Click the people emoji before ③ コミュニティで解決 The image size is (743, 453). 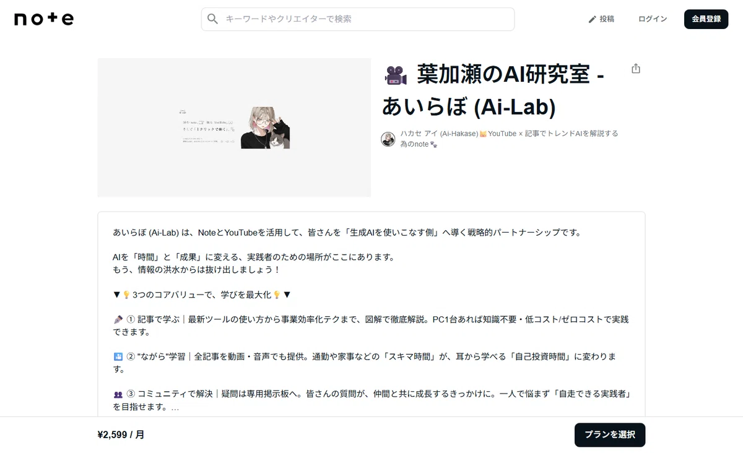point(118,394)
